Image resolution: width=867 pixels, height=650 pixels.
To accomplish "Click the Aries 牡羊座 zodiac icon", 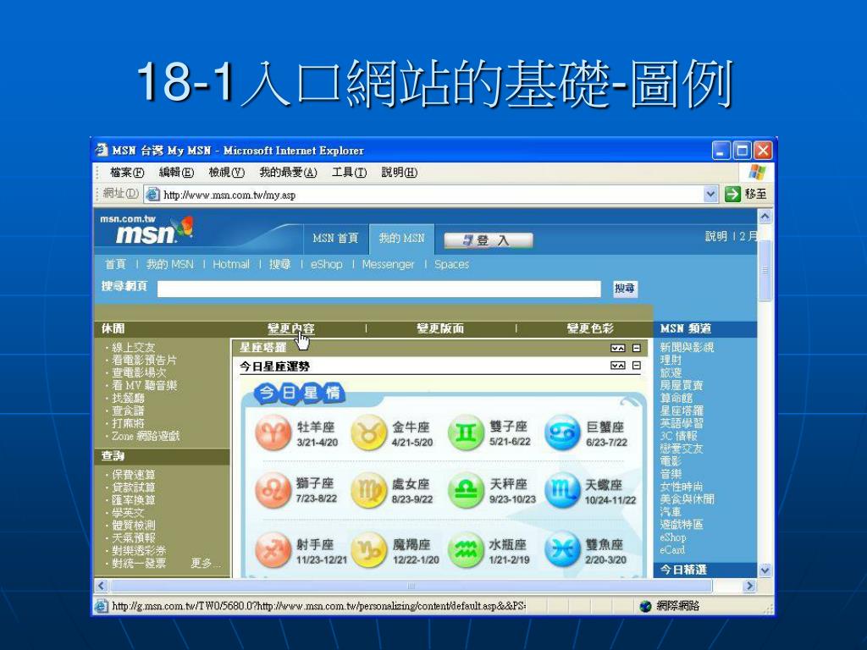I will 273,433.
